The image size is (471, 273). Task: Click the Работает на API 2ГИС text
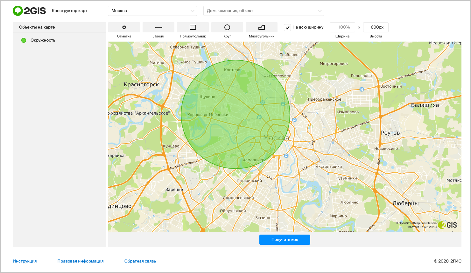click(x=421, y=227)
